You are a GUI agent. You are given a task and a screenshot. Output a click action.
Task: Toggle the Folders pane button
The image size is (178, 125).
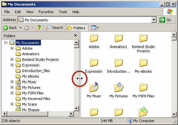click(x=76, y=28)
